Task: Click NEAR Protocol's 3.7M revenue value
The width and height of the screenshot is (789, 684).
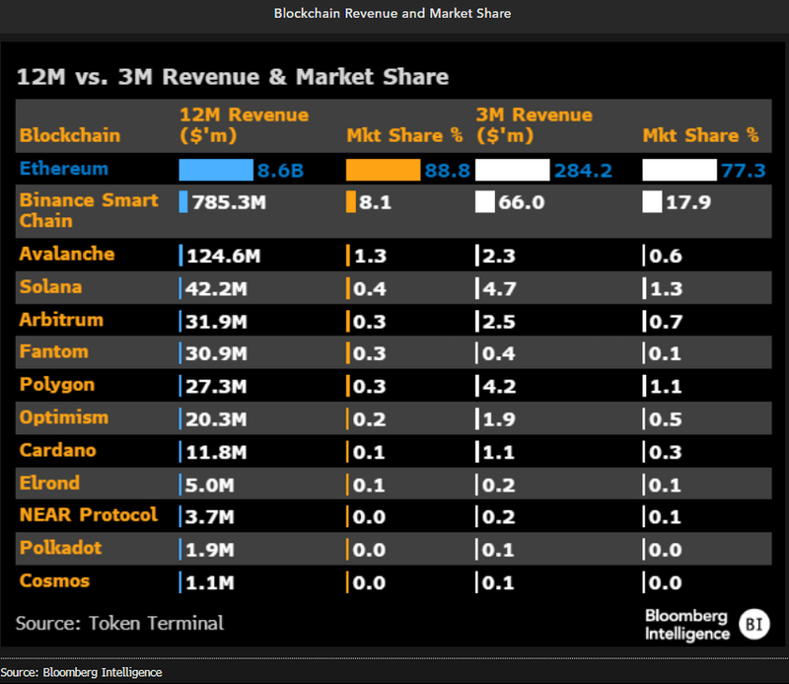Action: (210, 517)
